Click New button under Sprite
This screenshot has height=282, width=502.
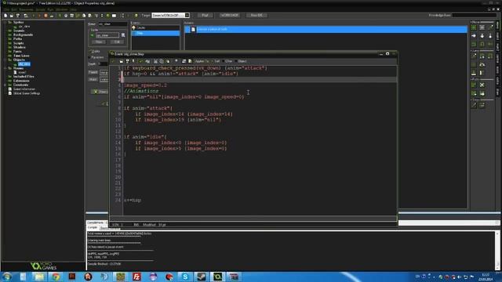pyautogui.click(x=99, y=42)
